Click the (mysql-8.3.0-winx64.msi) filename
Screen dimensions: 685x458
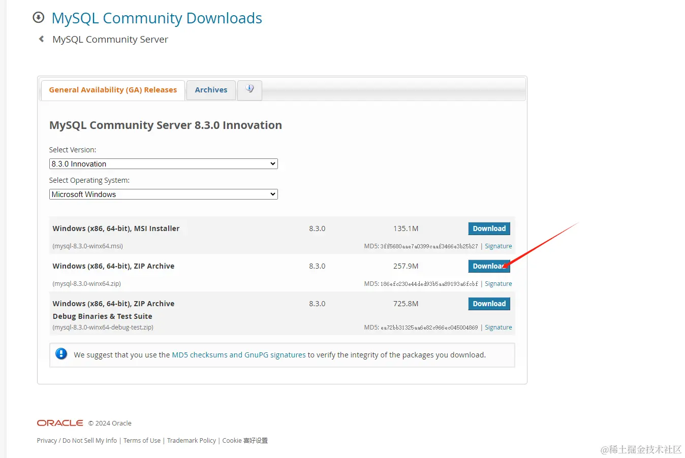point(88,246)
